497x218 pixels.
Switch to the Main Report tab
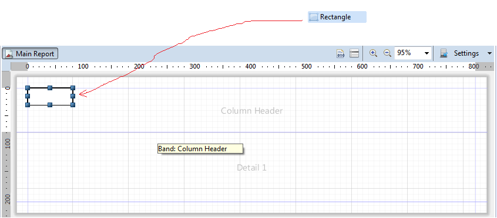[x=30, y=54]
